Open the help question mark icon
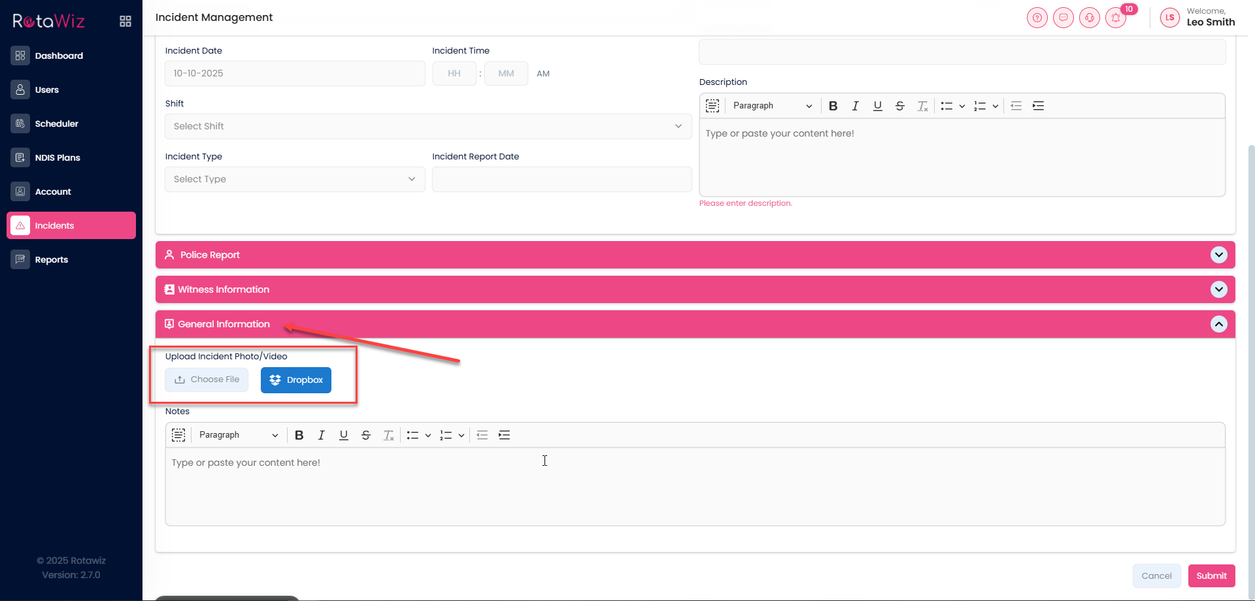The image size is (1255, 601). tap(1037, 18)
